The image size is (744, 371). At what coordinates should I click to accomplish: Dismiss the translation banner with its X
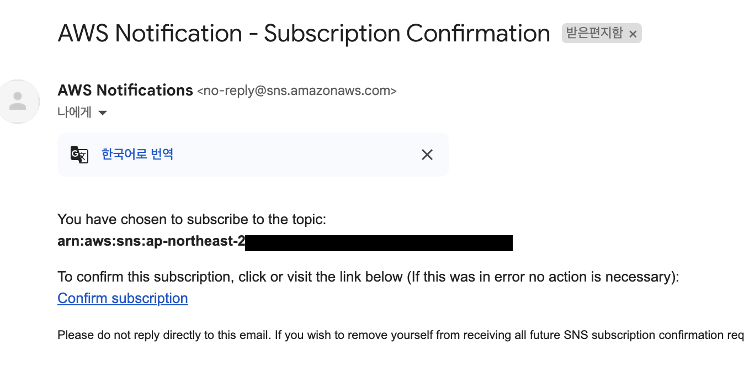(427, 155)
